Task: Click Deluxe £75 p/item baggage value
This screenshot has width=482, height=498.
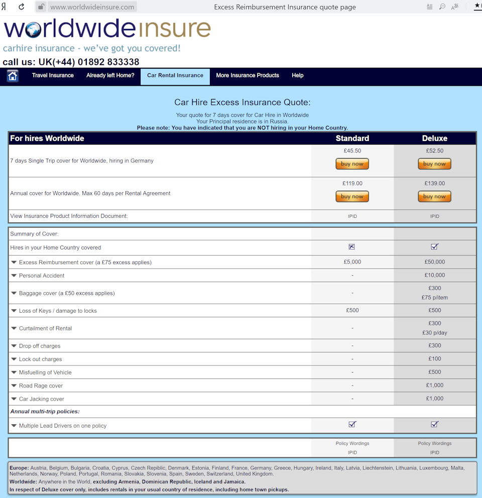Action: (435, 298)
